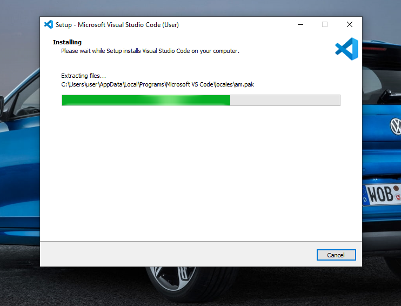Cancel the Visual Studio Code installation

[336, 255]
